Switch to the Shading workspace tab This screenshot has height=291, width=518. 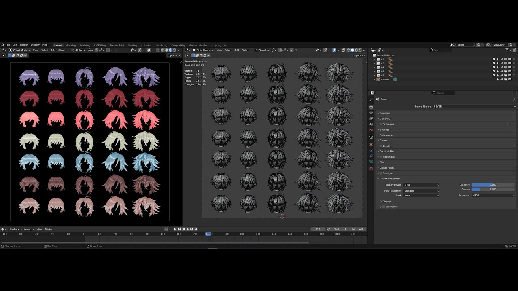pyautogui.click(x=133, y=45)
